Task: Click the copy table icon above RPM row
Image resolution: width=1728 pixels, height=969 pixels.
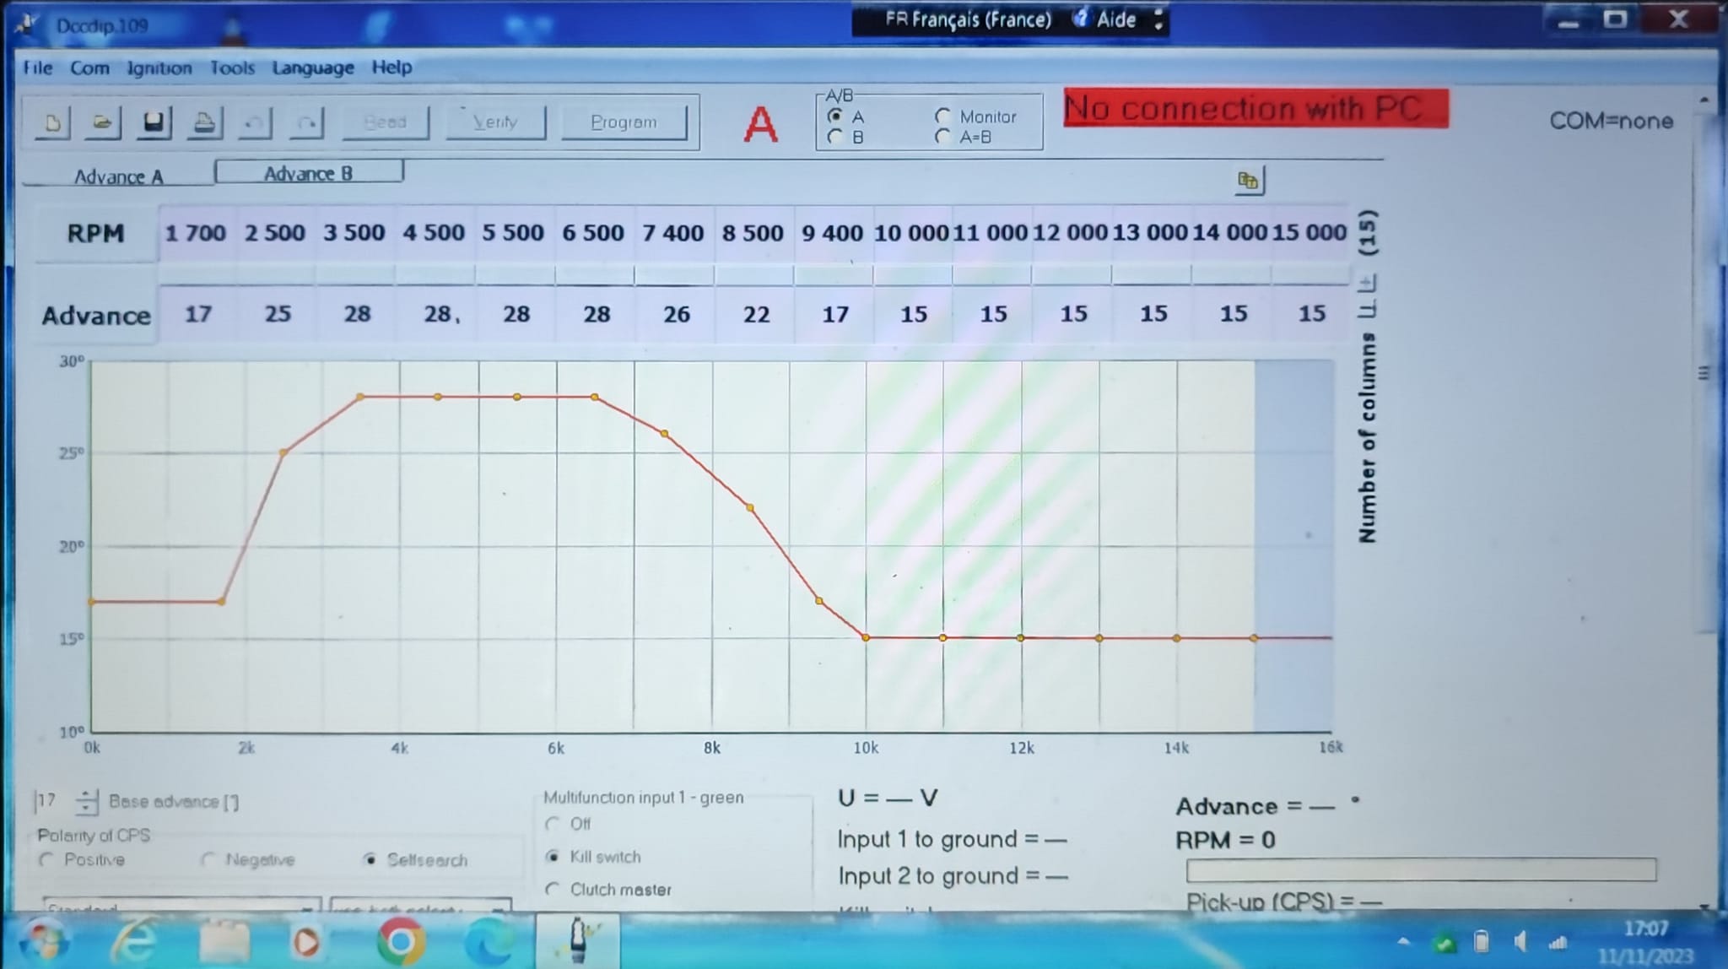Action: [1248, 181]
